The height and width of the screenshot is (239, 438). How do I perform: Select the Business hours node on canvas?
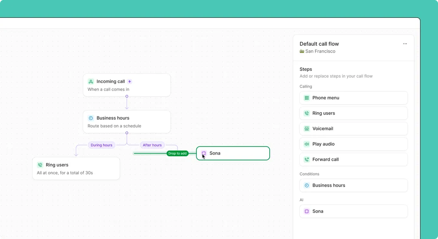tap(127, 122)
